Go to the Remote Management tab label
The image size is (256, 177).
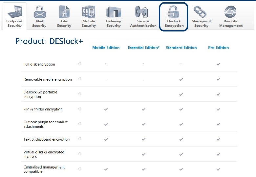tap(231, 23)
